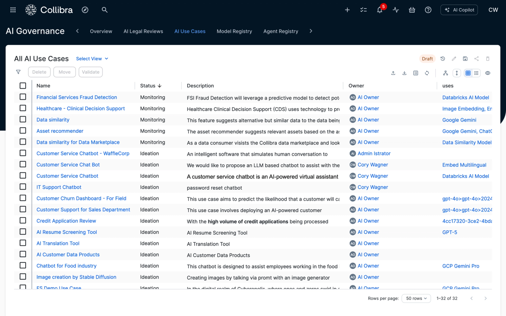
Task: Open the 50 rows per page dropdown
Action: [416, 298]
